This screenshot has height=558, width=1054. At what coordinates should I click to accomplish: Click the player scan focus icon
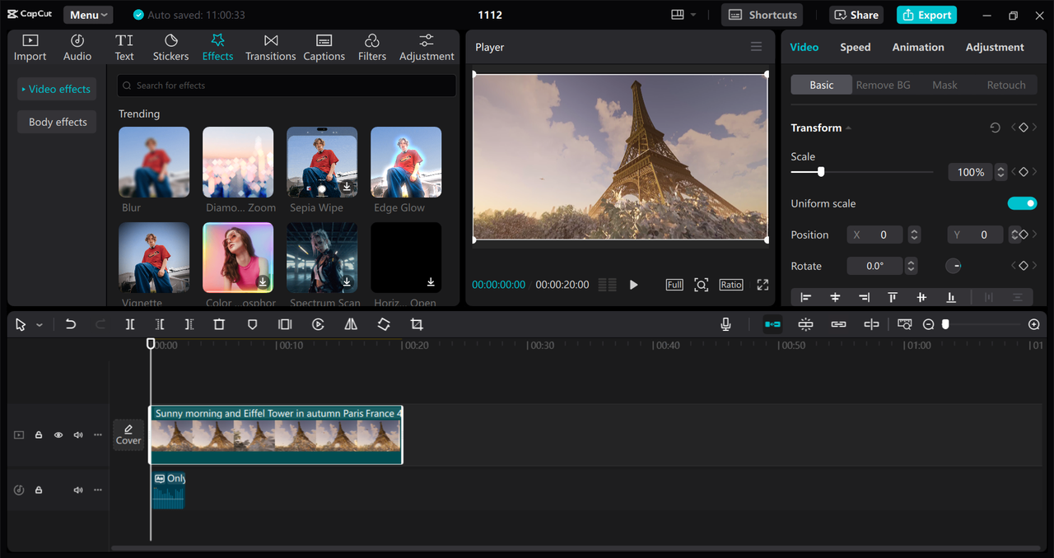[x=701, y=285]
